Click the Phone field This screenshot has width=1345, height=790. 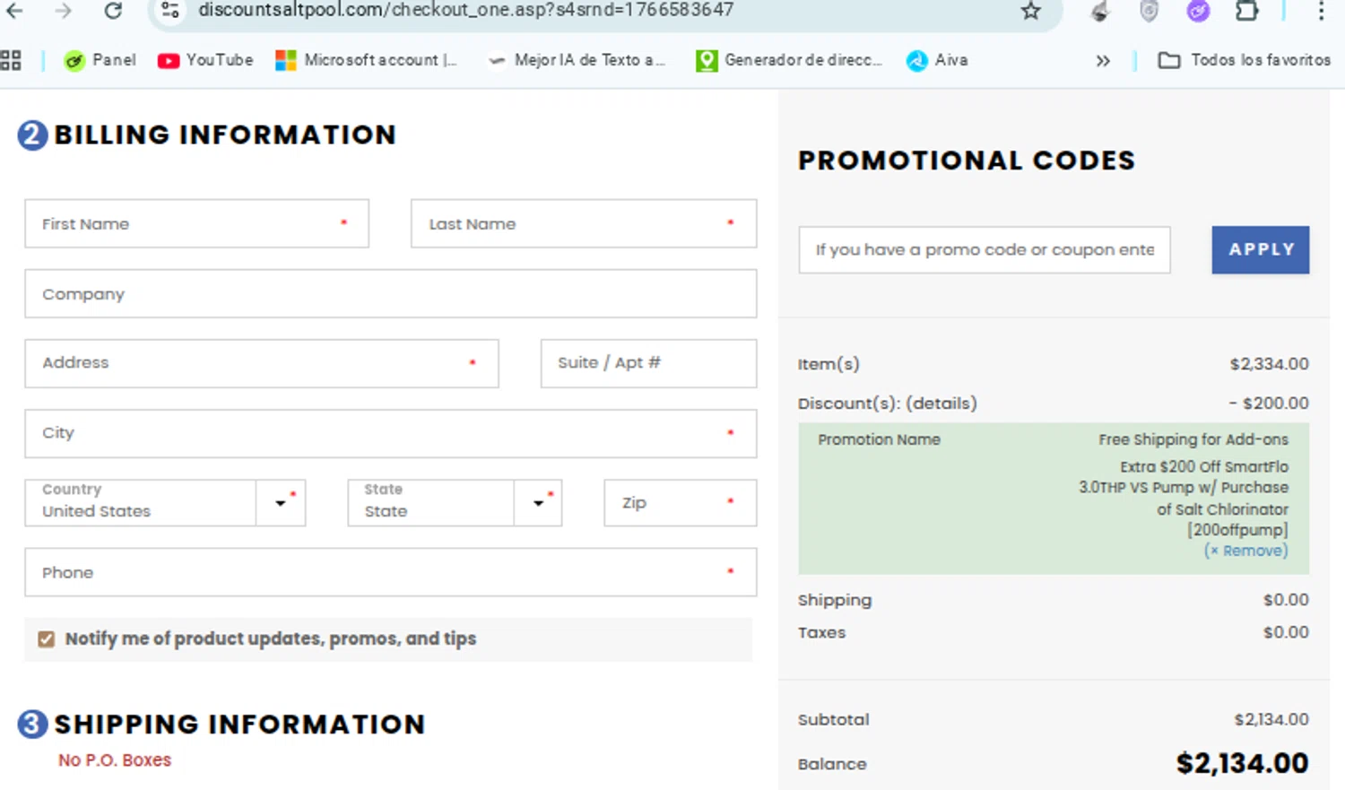391,572
